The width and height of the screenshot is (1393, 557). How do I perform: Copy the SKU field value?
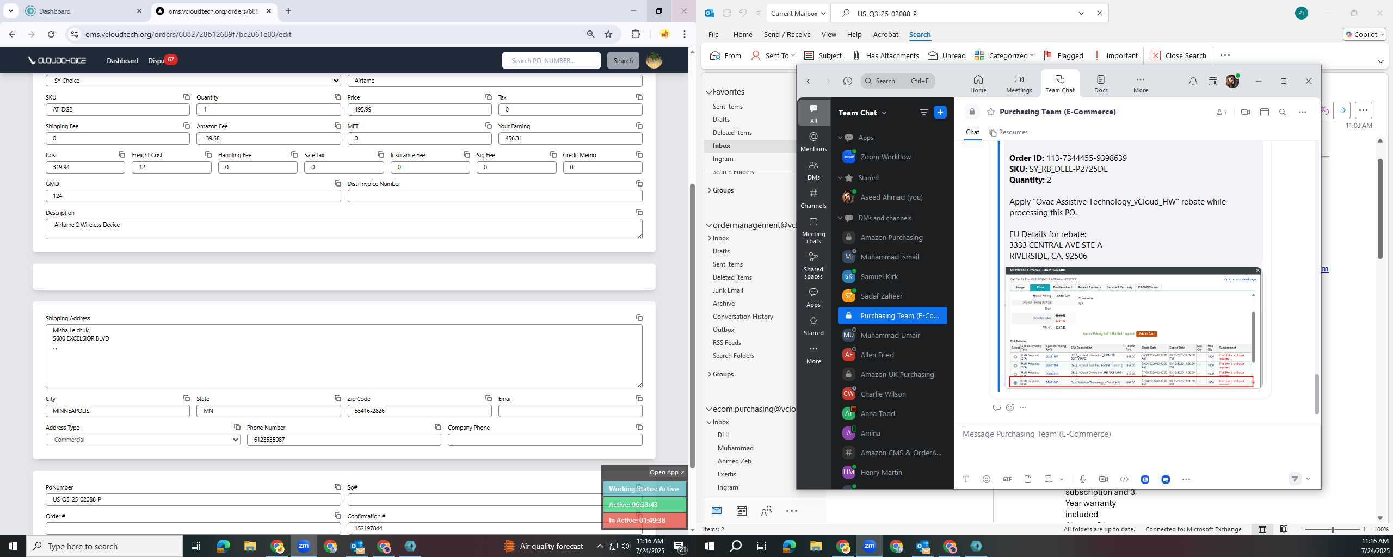pos(186,97)
